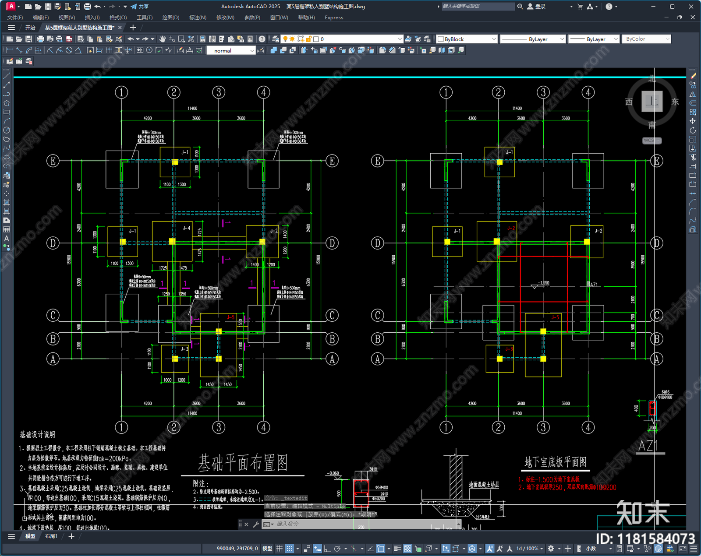Viewport: 701px width, 556px height.
Task: Toggle ortho mode in status bar
Action: pos(327,549)
